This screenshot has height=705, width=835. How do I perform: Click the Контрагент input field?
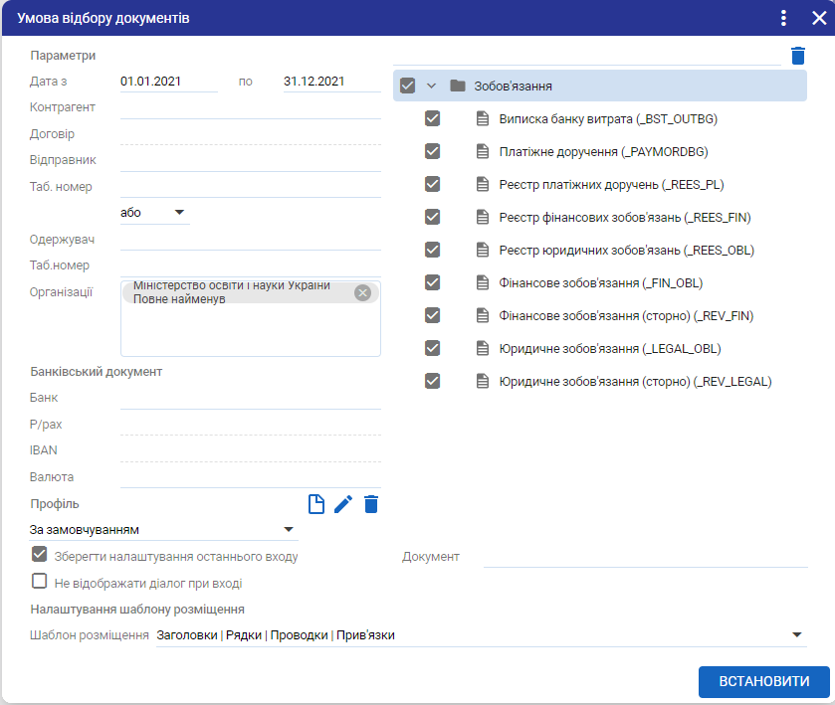click(x=250, y=107)
